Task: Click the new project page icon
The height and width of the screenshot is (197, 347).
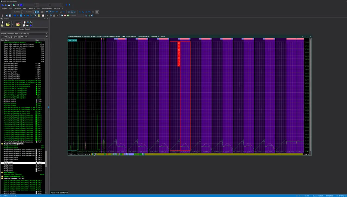Action: 2,22
